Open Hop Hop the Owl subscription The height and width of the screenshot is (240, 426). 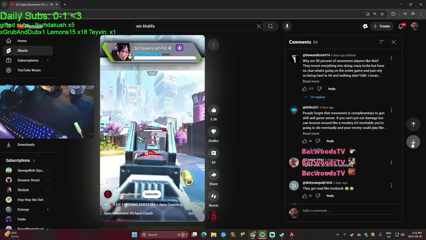pos(28,200)
